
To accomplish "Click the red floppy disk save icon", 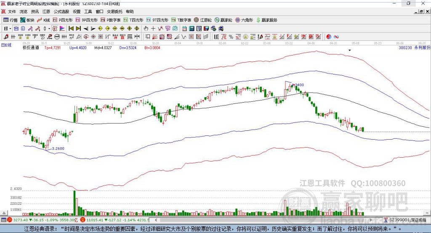I will click(x=206, y=29).
